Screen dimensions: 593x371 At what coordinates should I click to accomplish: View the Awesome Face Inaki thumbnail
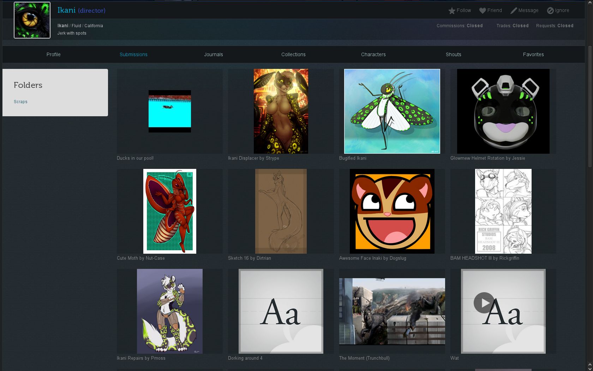point(392,211)
